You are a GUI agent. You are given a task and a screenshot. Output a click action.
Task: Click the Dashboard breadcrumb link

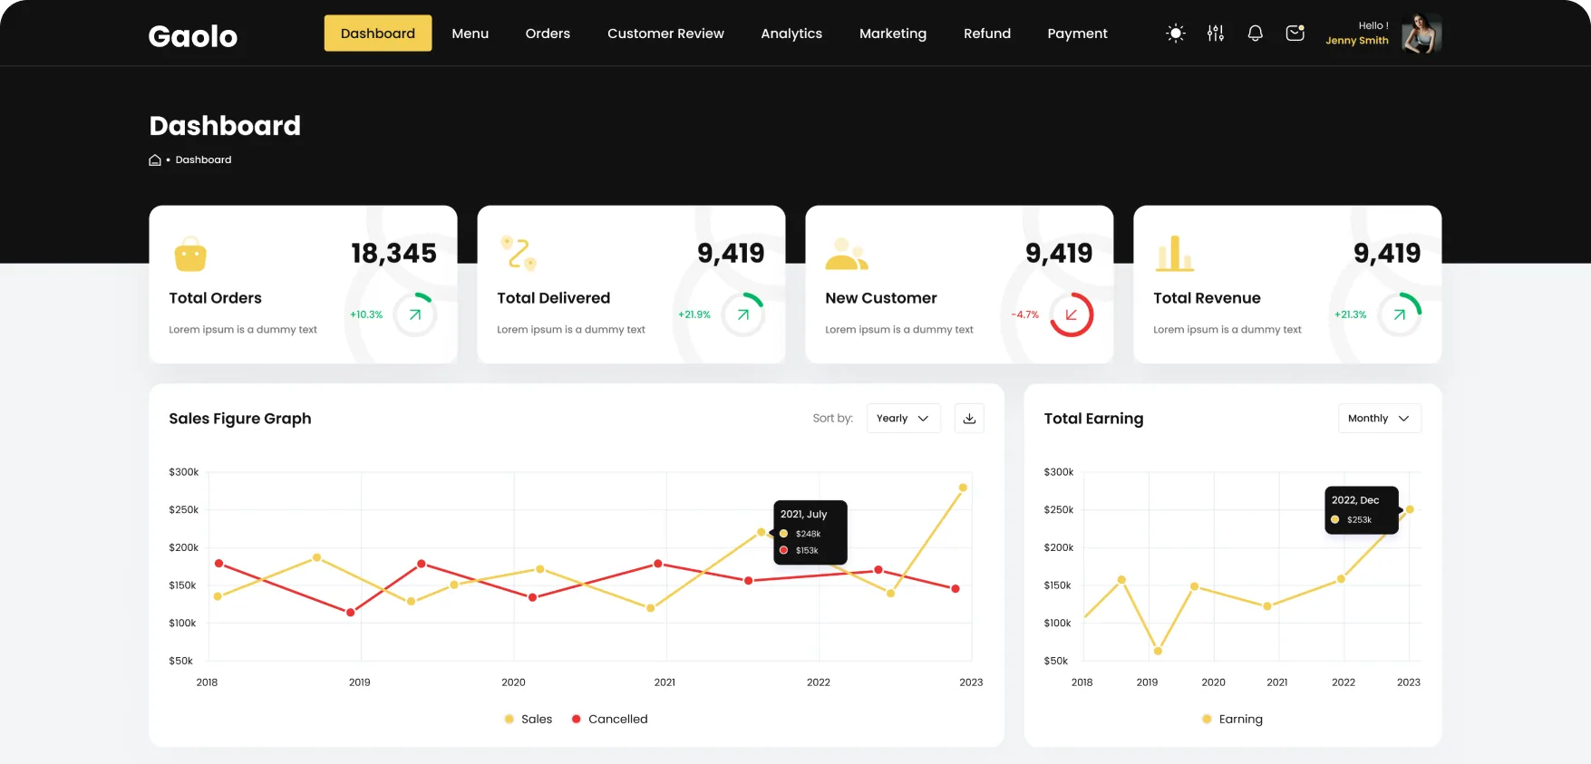pyautogui.click(x=203, y=160)
